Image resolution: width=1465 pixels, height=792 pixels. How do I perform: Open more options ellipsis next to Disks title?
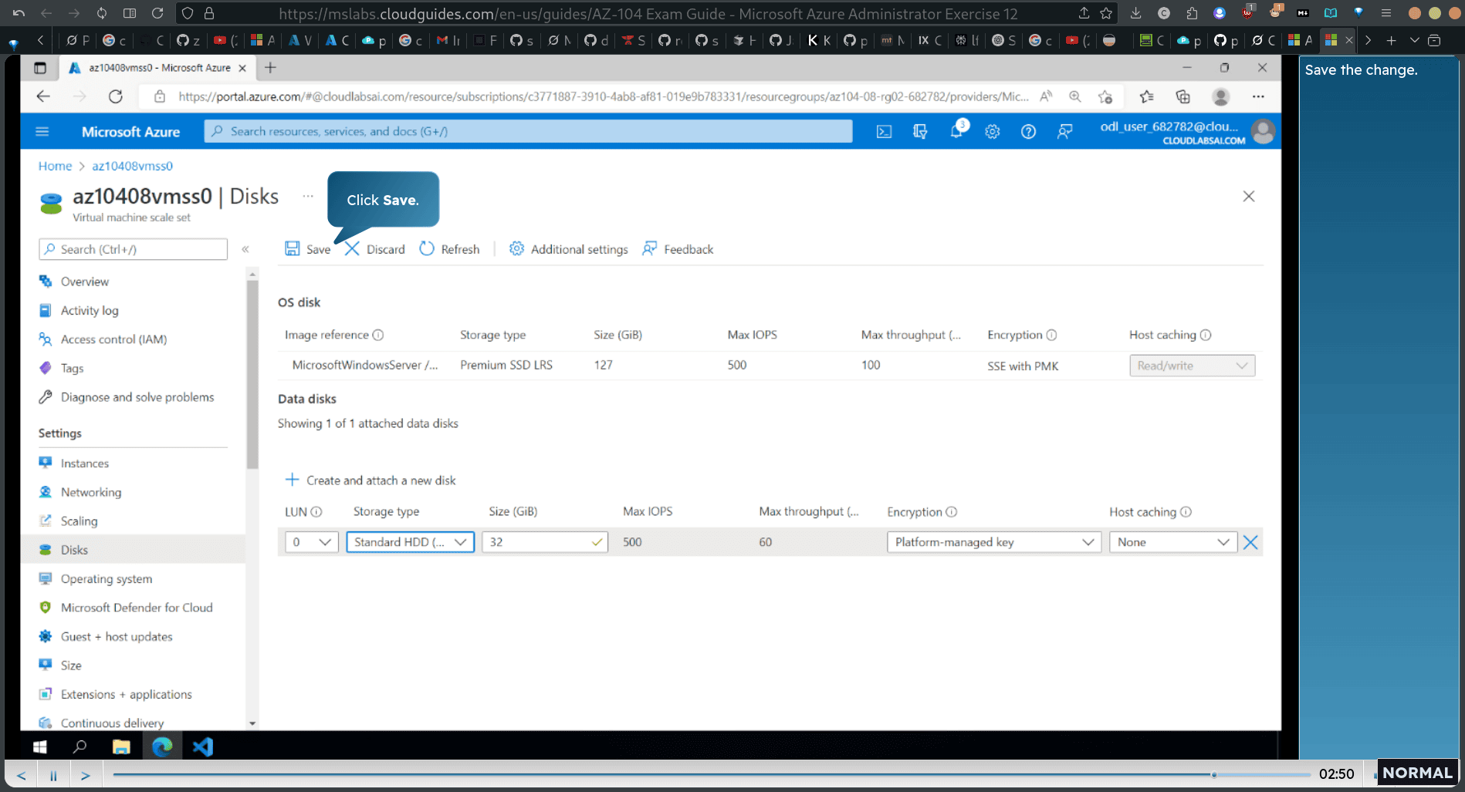pyautogui.click(x=308, y=196)
